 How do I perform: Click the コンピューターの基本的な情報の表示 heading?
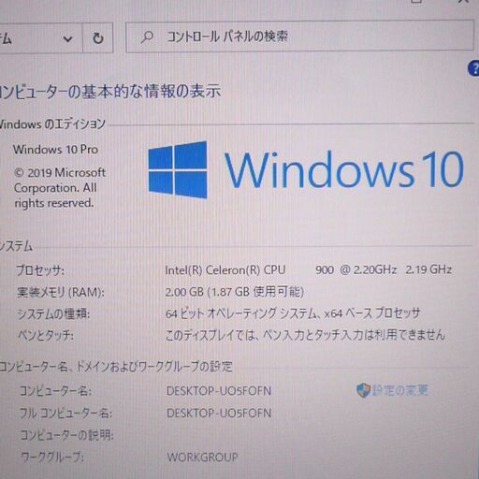pyautogui.click(x=110, y=92)
